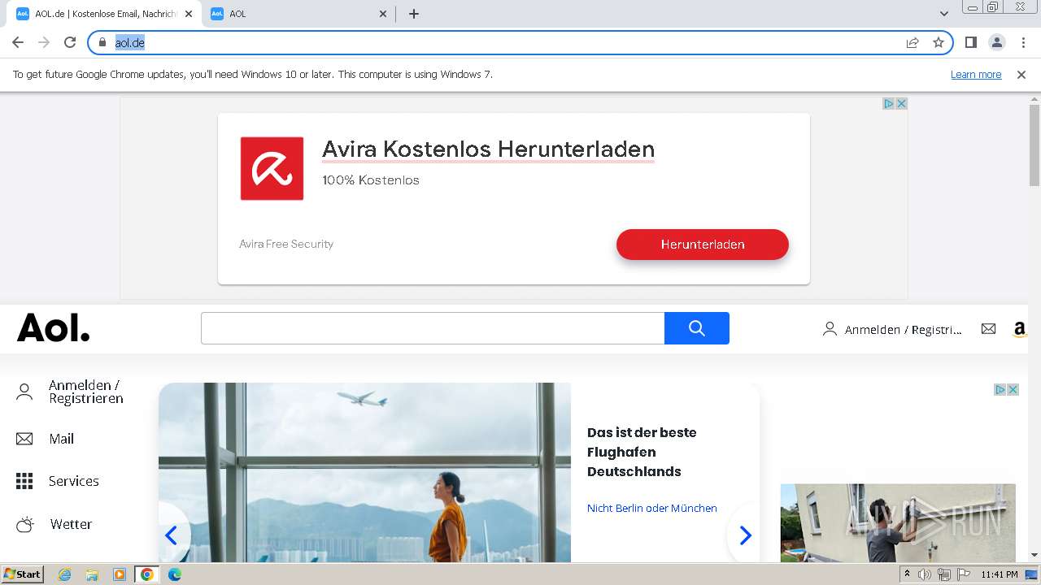Open the header mail envelope icon

[x=988, y=329]
